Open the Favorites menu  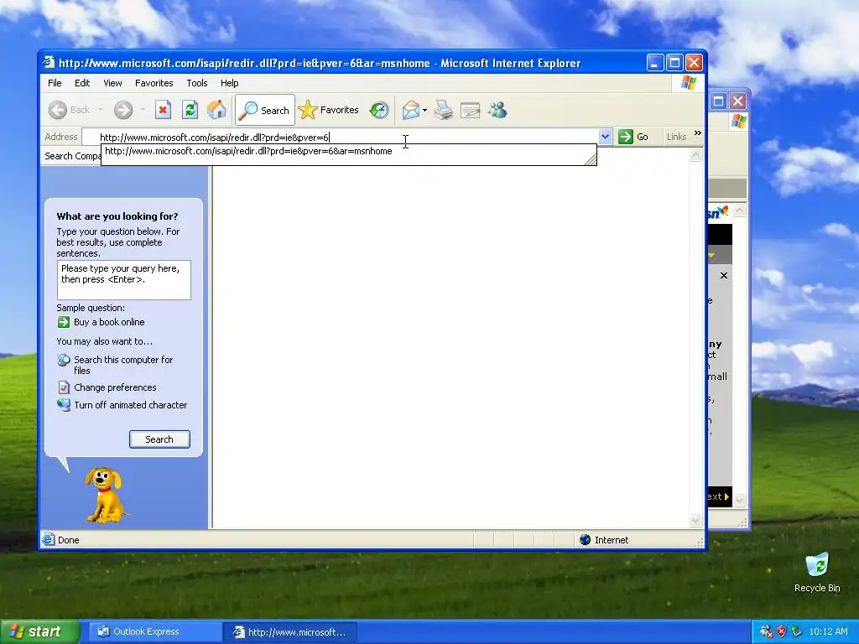pos(154,83)
